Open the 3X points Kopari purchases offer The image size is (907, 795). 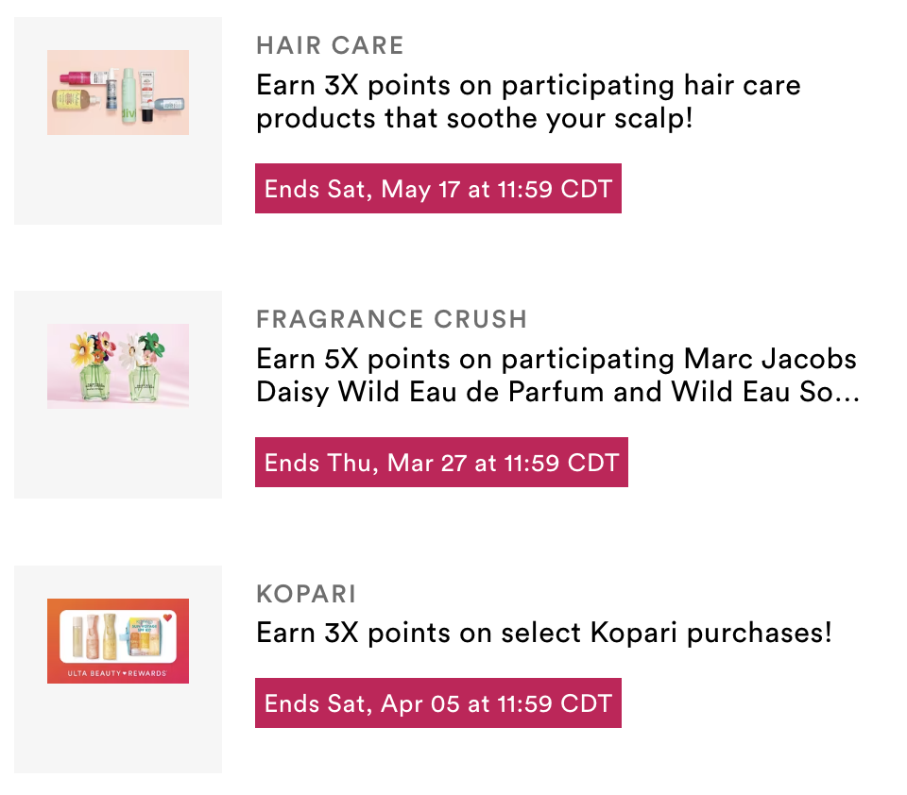pyautogui.click(x=544, y=633)
